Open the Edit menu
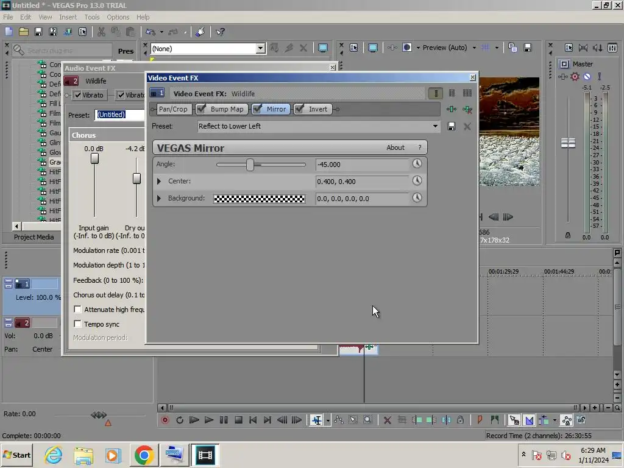Screen dimensions: 624x468 pos(26,17)
